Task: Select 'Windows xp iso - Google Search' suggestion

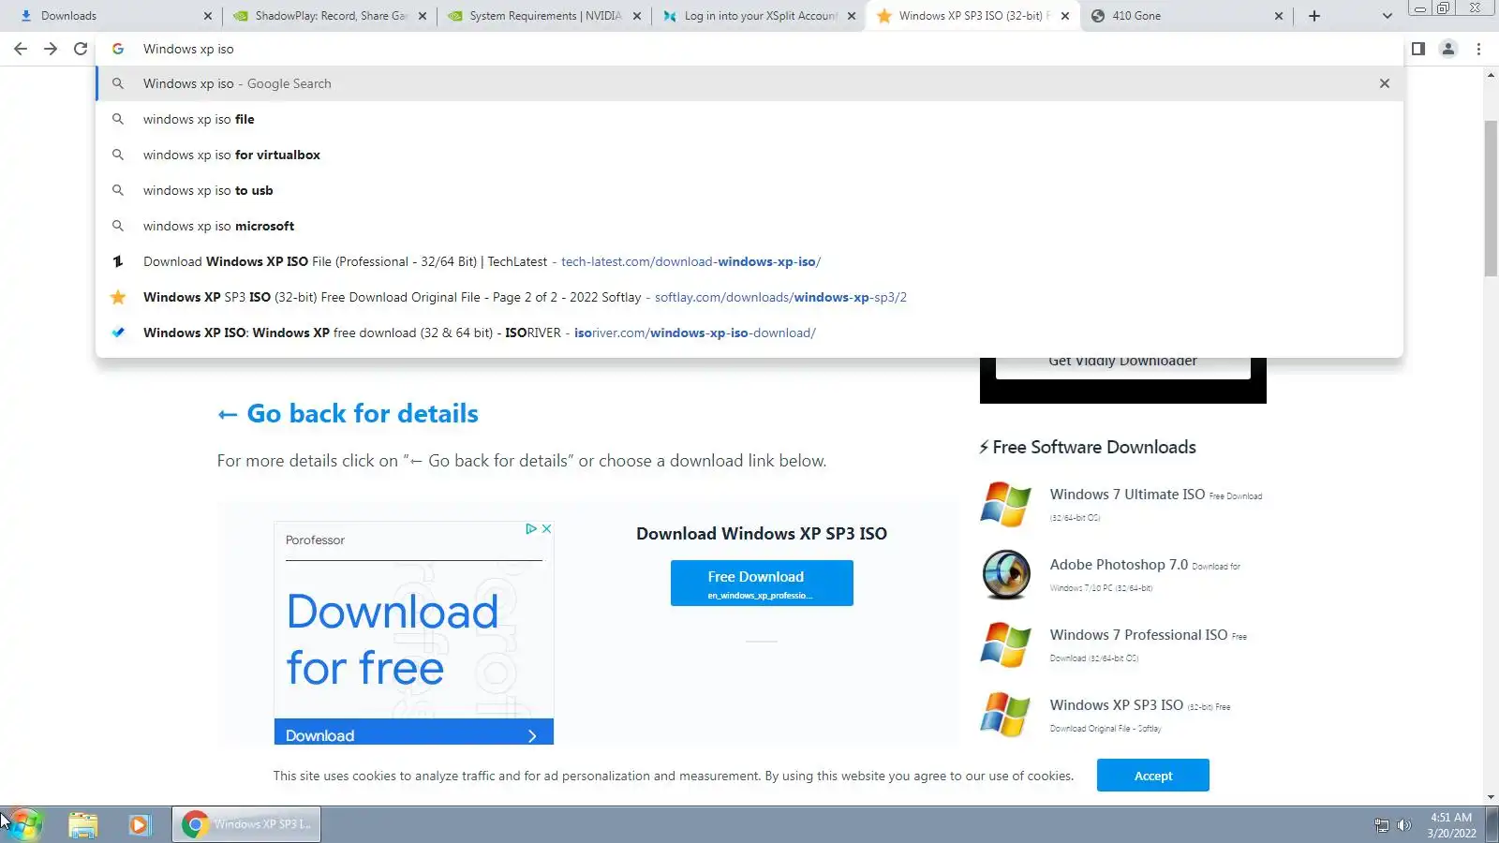Action: coord(749,83)
